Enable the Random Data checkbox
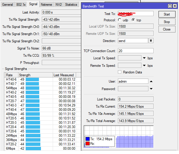Viewport: 179px width, 154px height. pos(120,72)
